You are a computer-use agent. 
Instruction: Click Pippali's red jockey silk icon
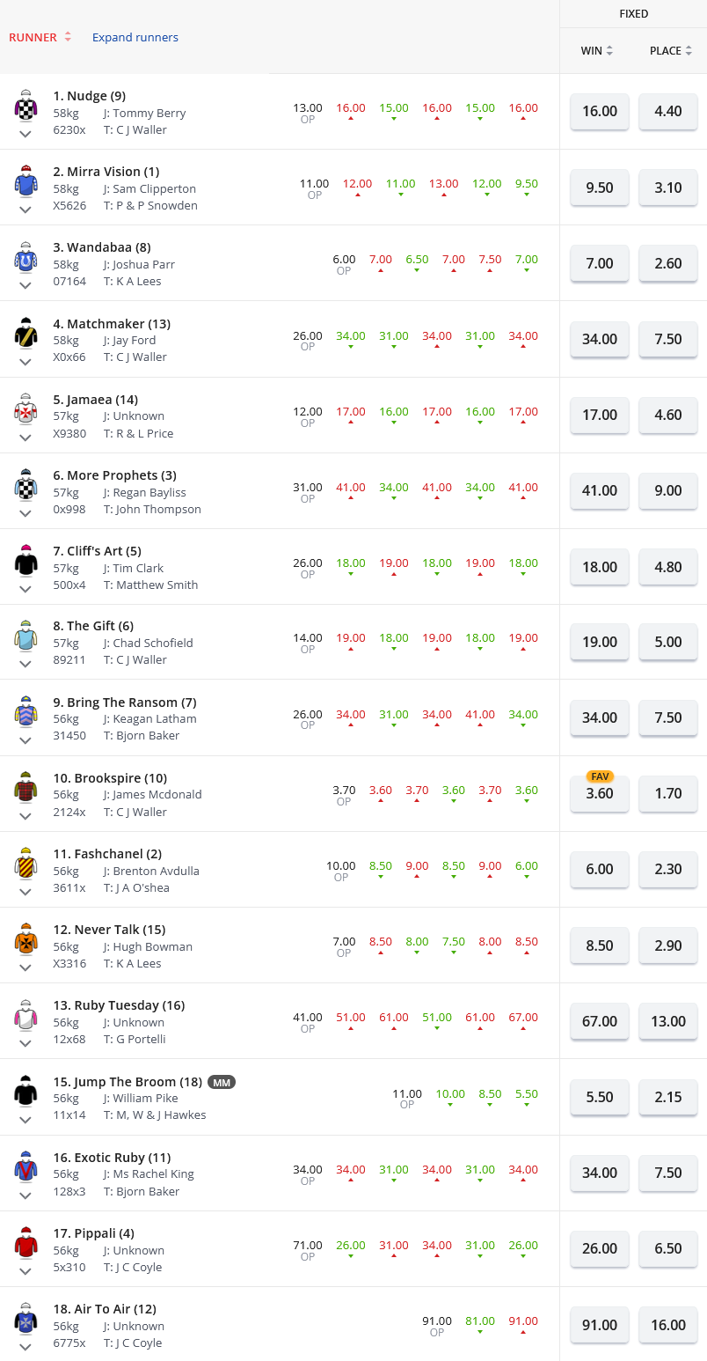pyautogui.click(x=25, y=1243)
